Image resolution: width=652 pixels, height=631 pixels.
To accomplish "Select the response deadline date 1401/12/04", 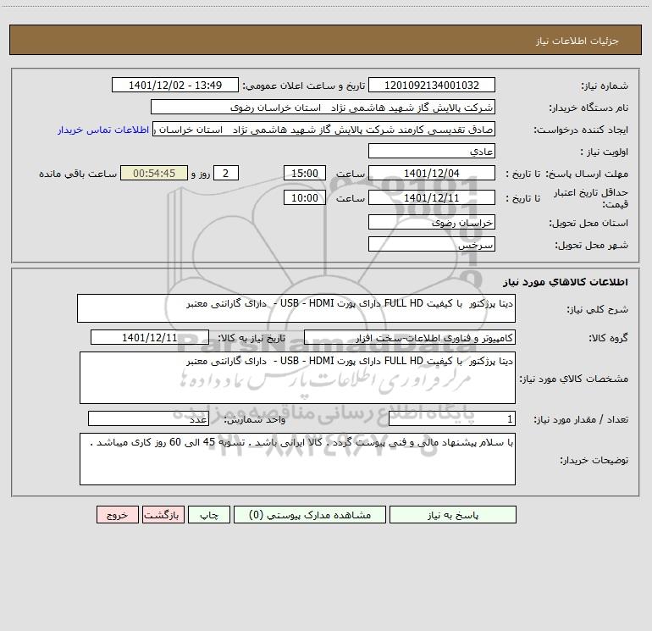I will pyautogui.click(x=432, y=173).
